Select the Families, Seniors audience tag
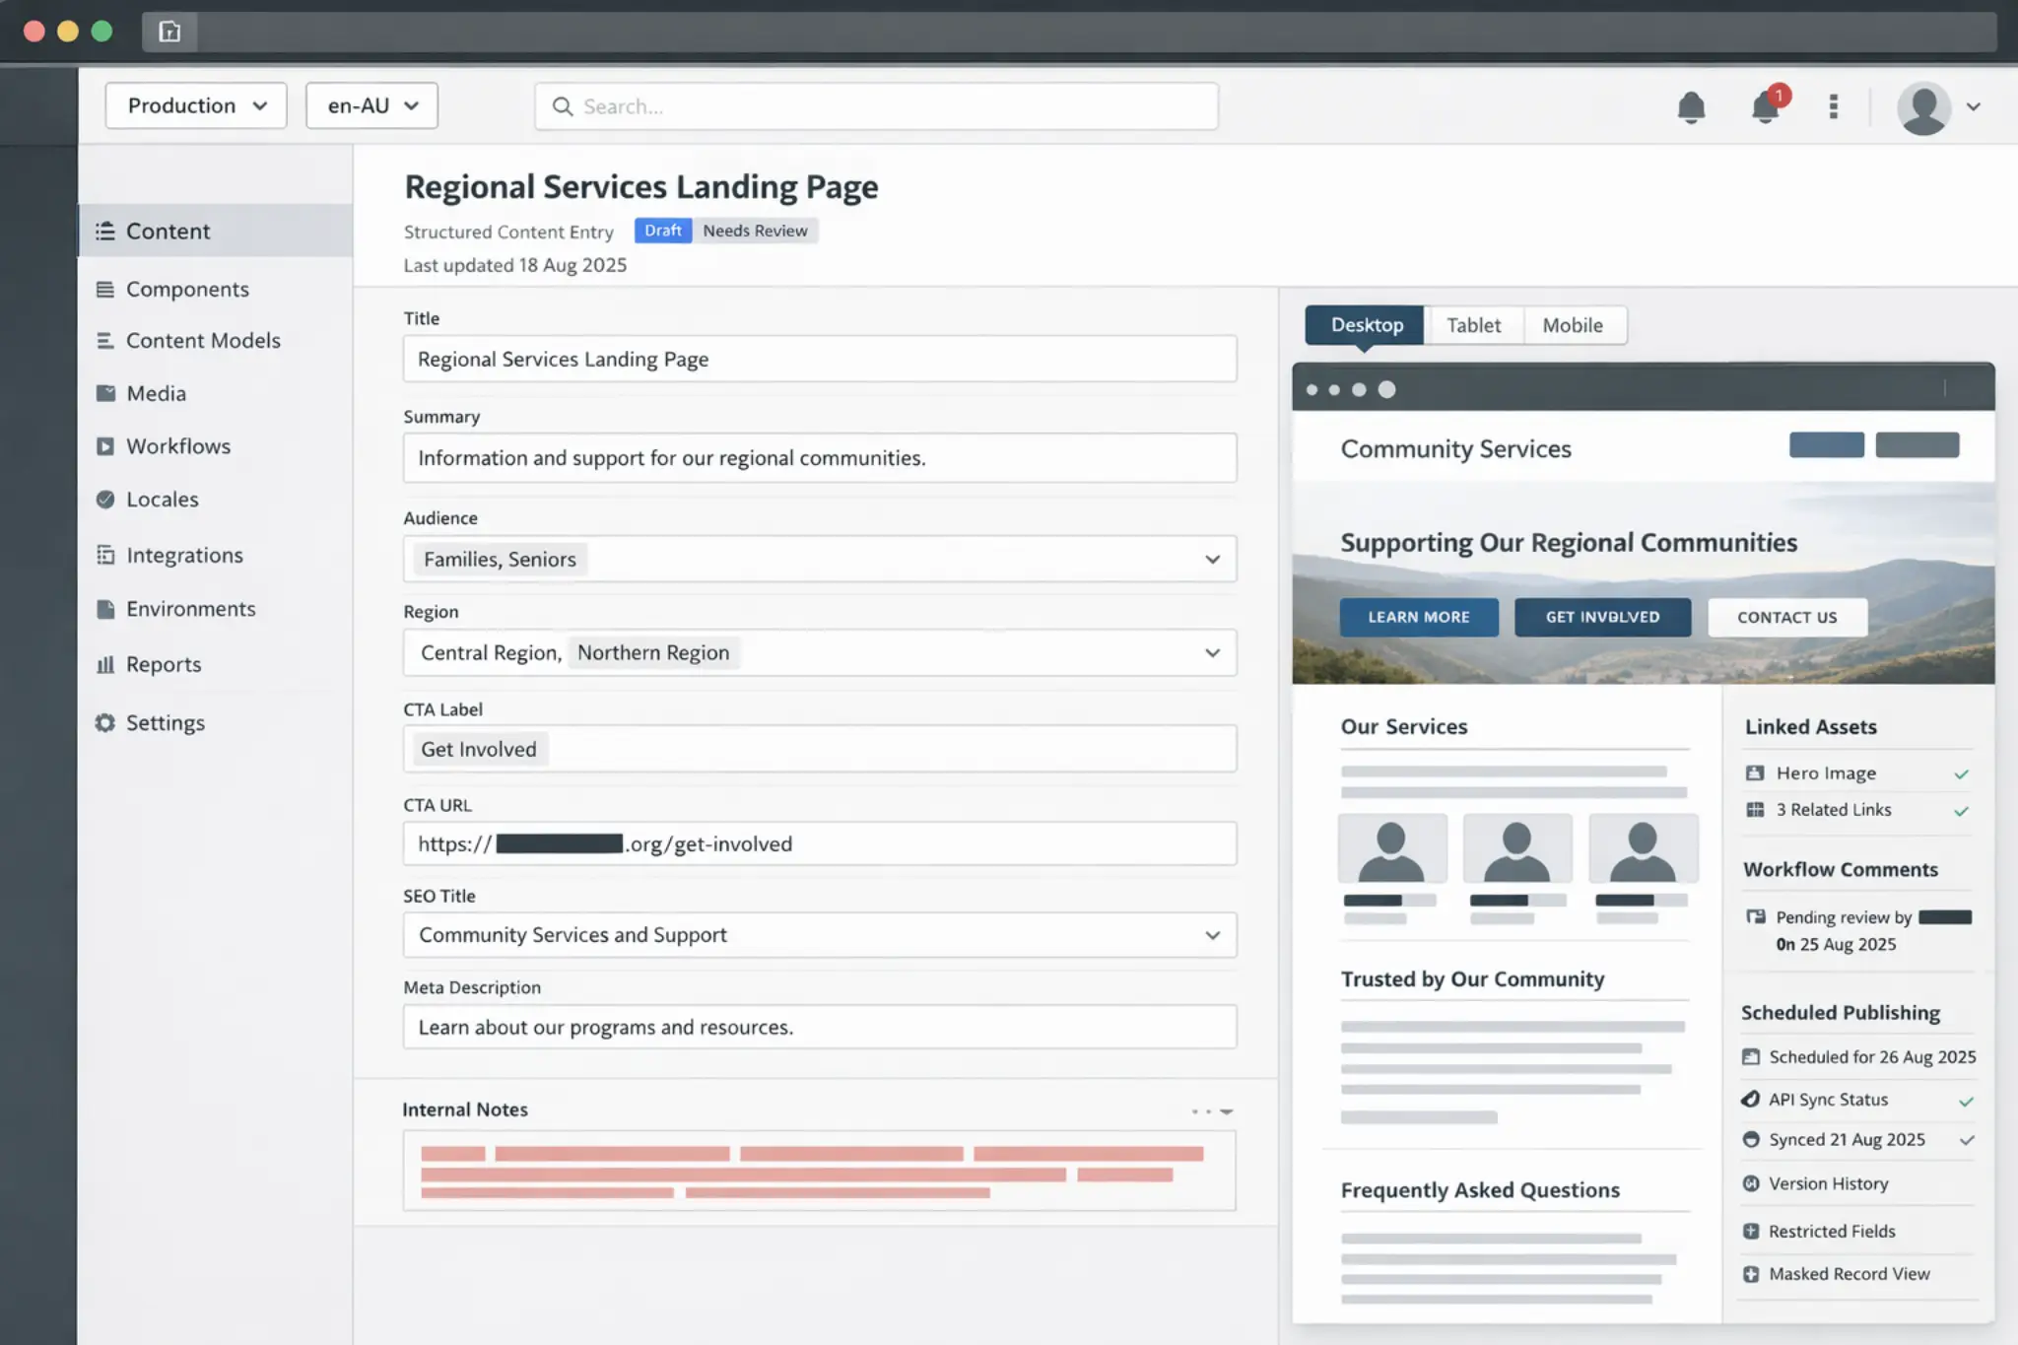This screenshot has width=2018, height=1345. tap(500, 559)
